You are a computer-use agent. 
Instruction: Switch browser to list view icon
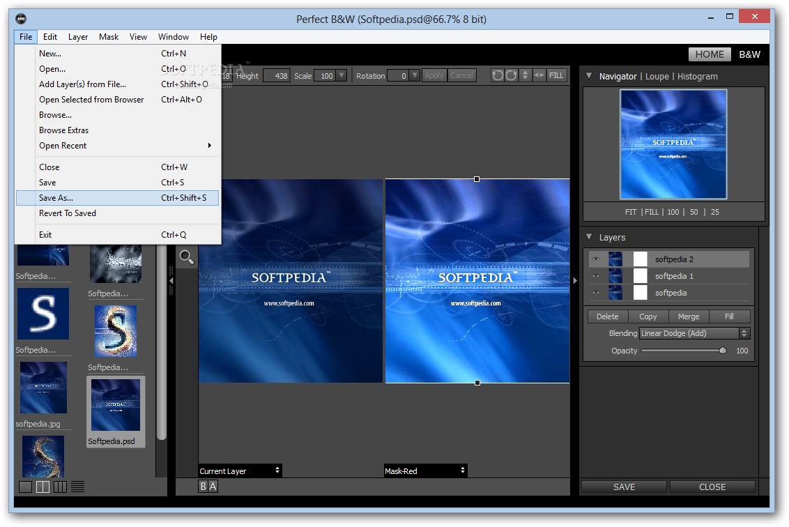coord(78,487)
